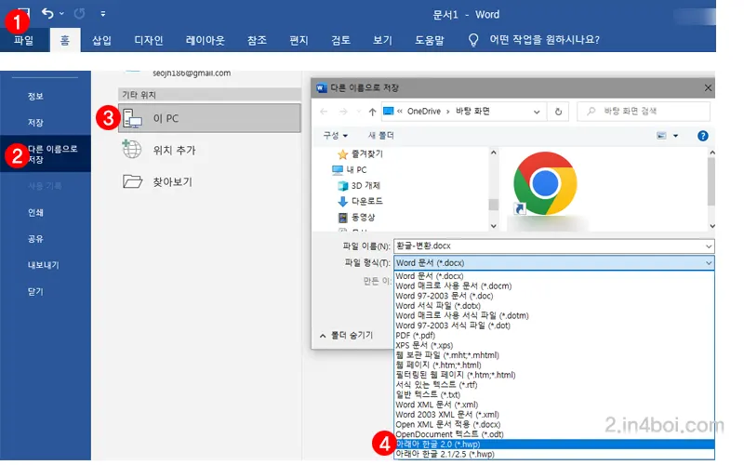Collapse folders with 폴더 숨기기
This screenshot has height=465, width=744.
click(x=347, y=336)
